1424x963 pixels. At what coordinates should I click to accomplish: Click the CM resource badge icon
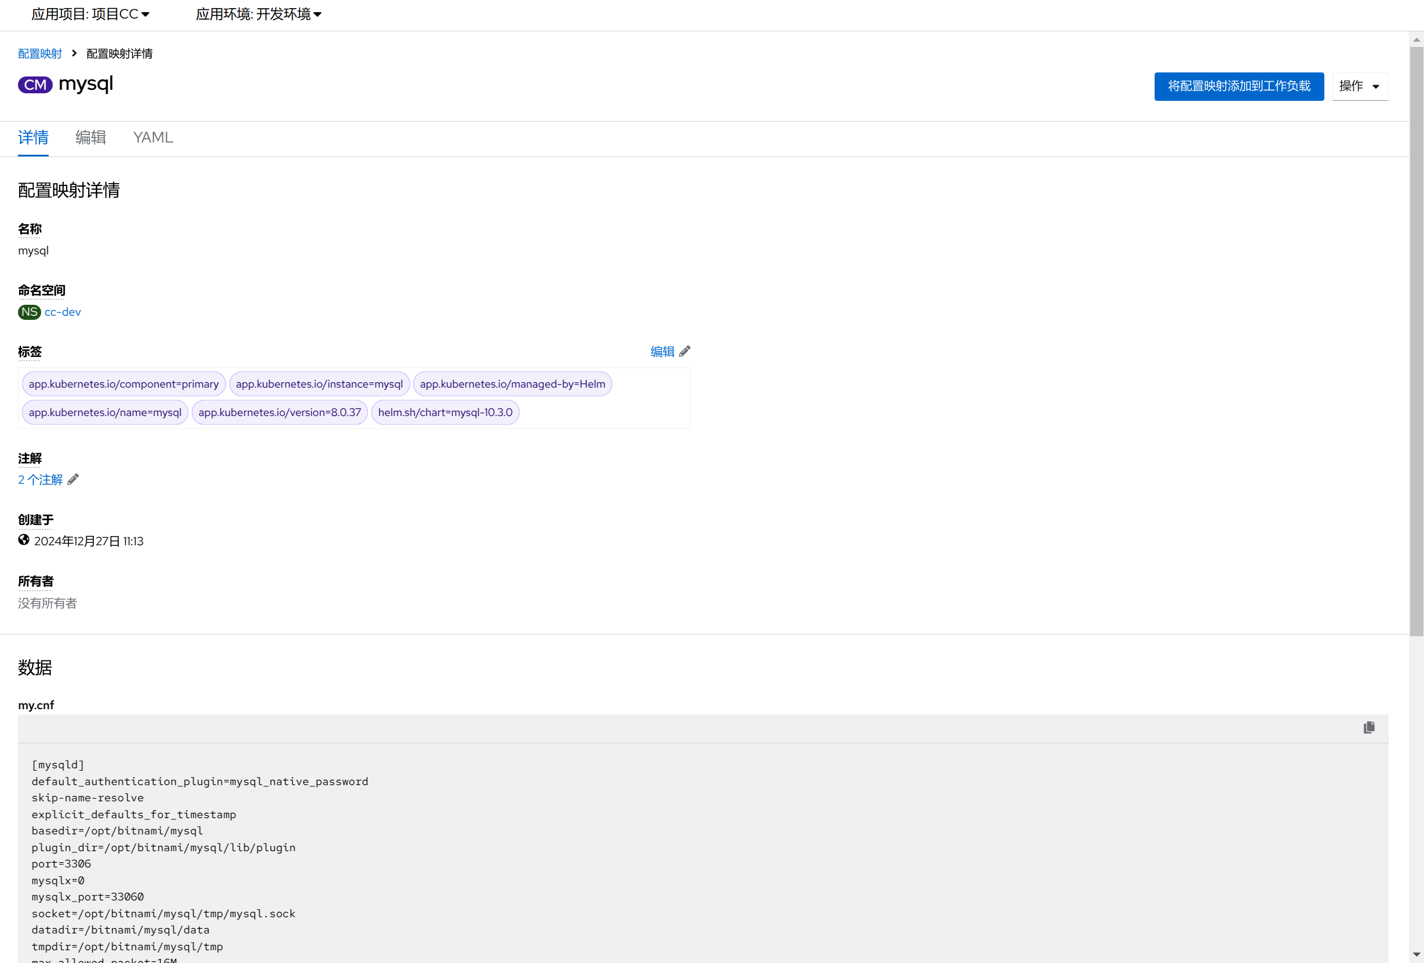coord(35,85)
